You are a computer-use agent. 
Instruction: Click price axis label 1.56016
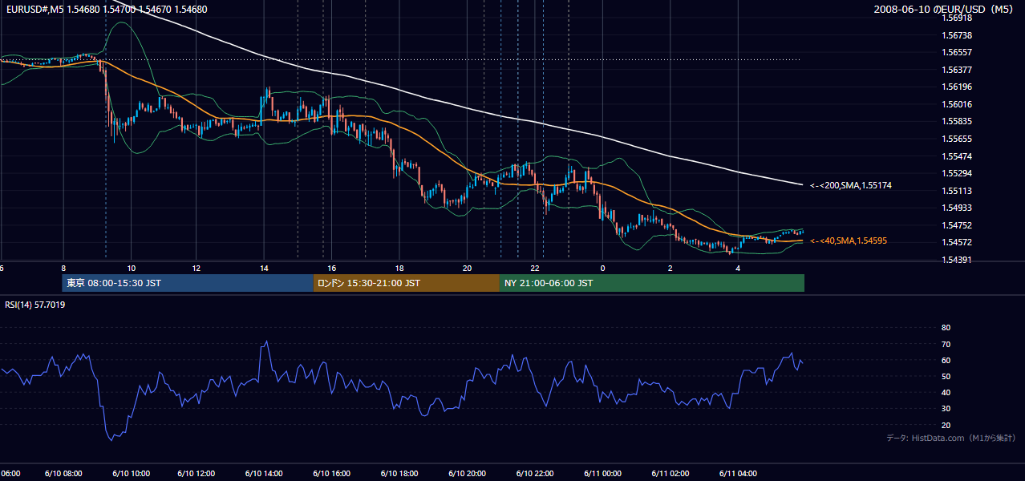(956, 104)
